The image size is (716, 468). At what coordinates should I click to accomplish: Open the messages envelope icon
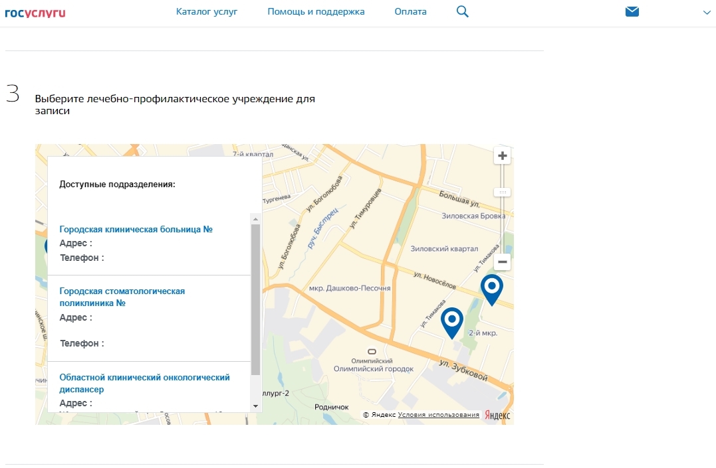pyautogui.click(x=632, y=11)
